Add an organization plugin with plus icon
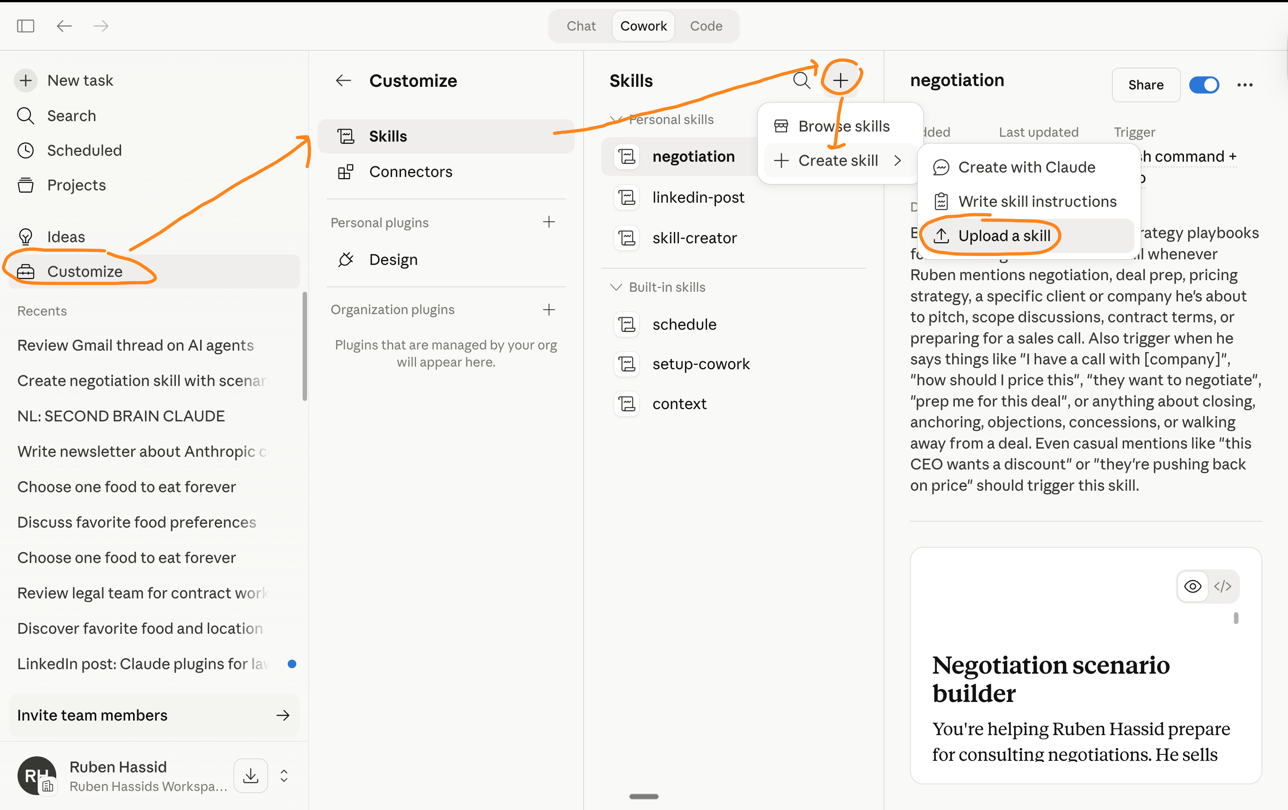The height and width of the screenshot is (810, 1288). pos(548,310)
